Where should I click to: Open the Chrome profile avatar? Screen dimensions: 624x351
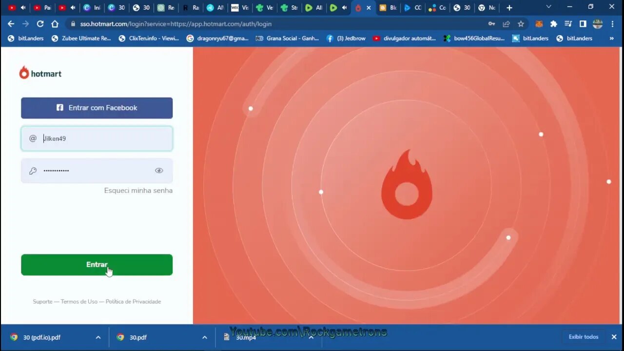(x=598, y=24)
